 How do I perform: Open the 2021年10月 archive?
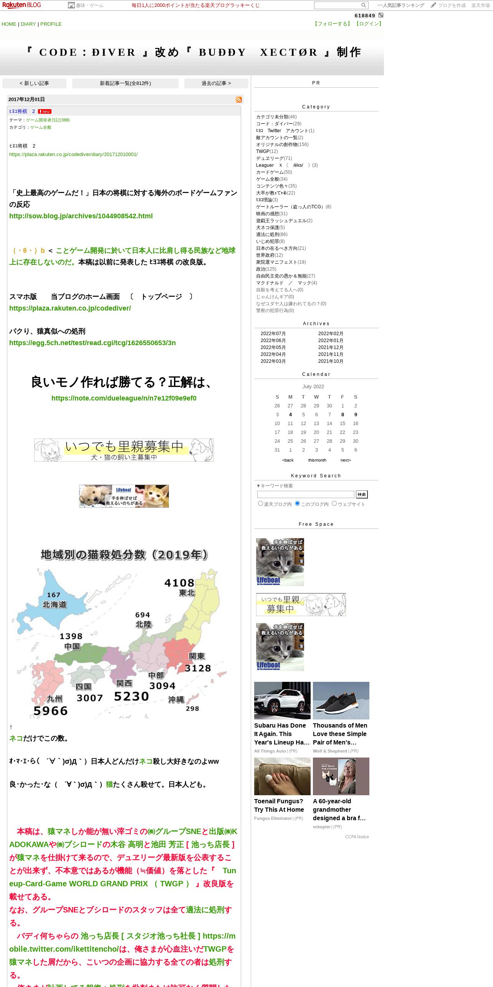331,361
